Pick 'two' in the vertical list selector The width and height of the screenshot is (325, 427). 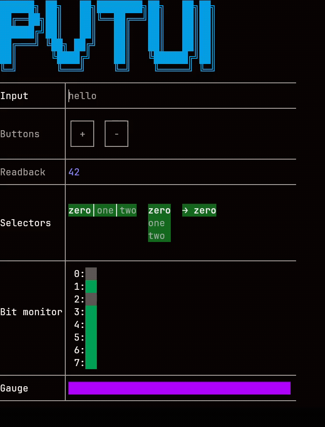157,236
